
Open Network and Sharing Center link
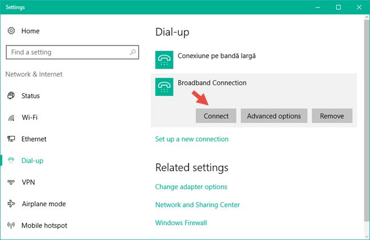tap(198, 205)
